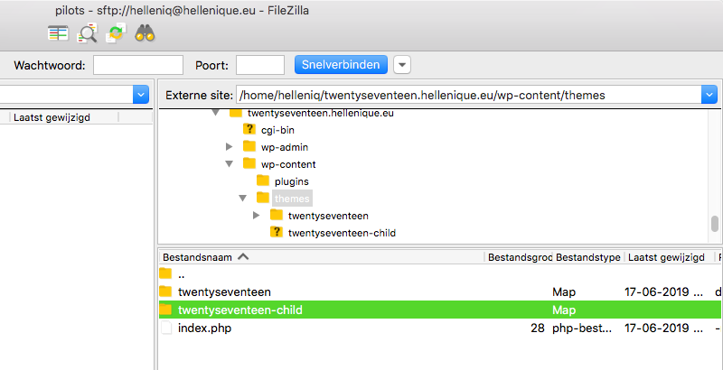Open the file list filter toolbar icon

pos(58,33)
